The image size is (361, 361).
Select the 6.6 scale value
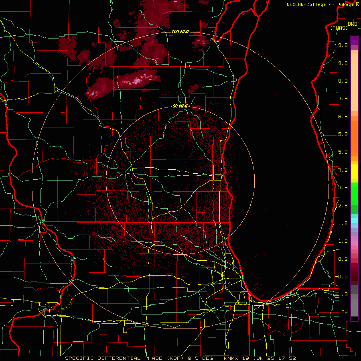click(343, 116)
